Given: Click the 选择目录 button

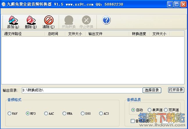Looking at the screenshot, I should [x=152, y=90].
